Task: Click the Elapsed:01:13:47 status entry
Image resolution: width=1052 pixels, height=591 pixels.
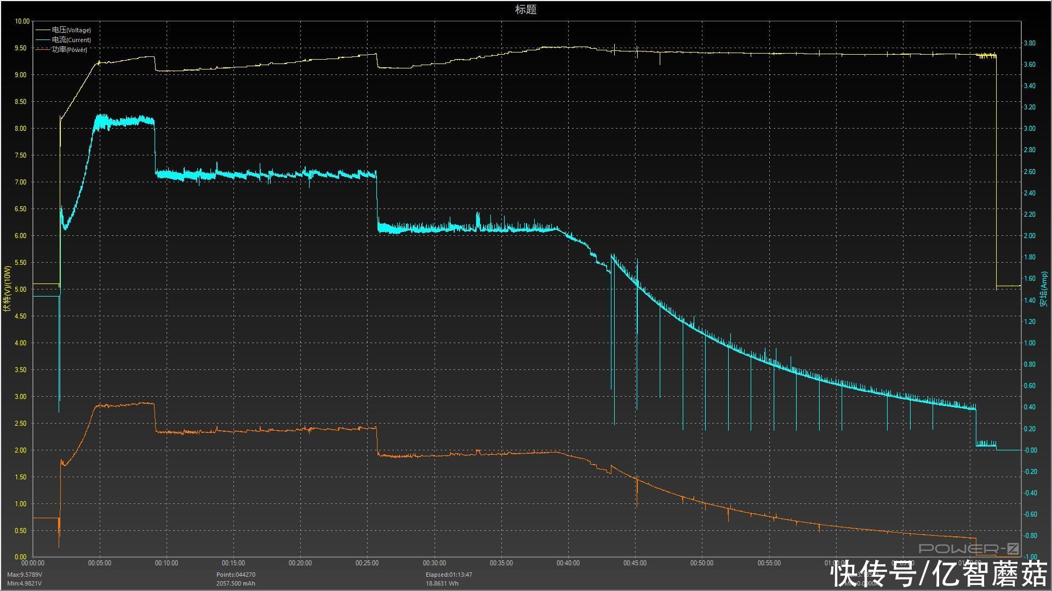Action: (449, 575)
